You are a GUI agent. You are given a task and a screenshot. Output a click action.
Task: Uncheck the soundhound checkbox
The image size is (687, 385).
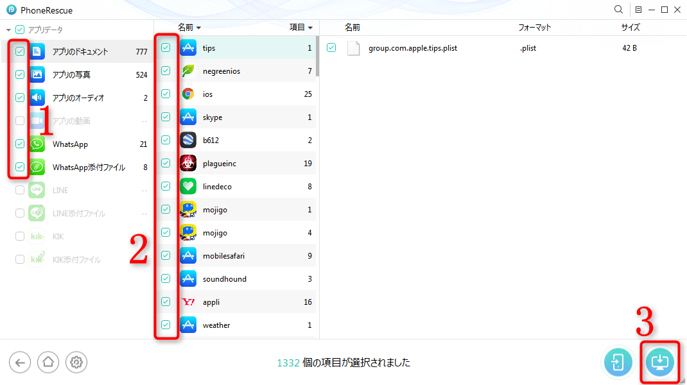(166, 278)
